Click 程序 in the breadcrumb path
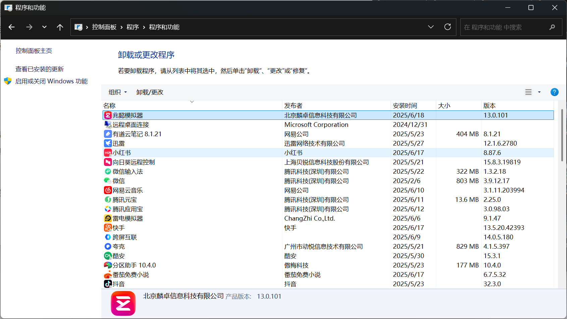 133,27
